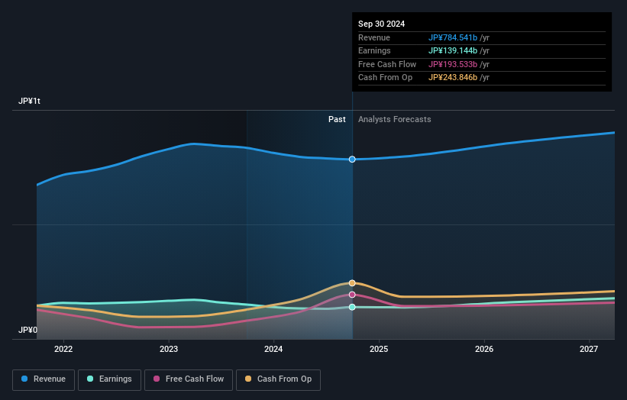Click the 2022 x-axis label
627x400 pixels.
point(63,350)
